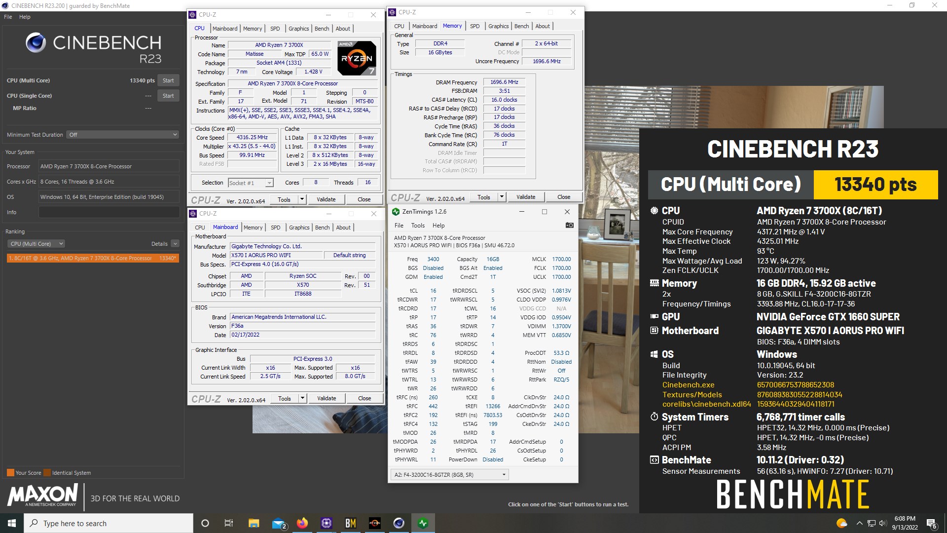Open ZenTimings Help menu

(x=438, y=226)
